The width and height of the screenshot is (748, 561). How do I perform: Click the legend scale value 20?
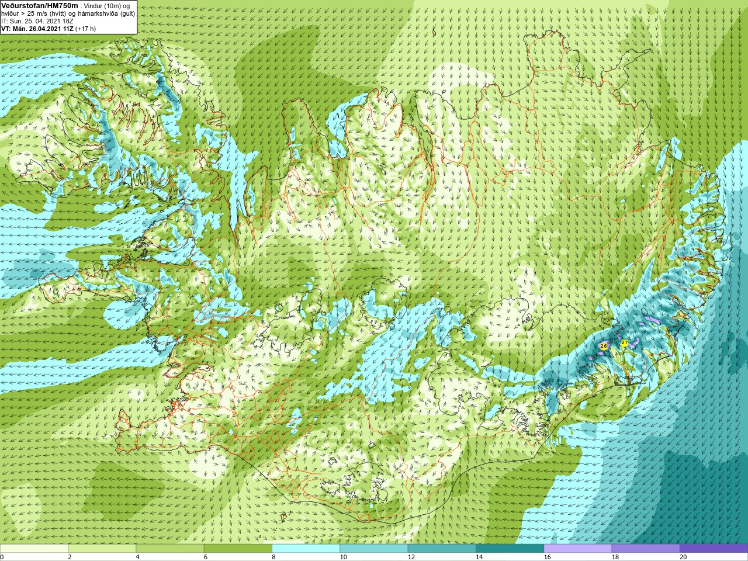click(x=683, y=557)
